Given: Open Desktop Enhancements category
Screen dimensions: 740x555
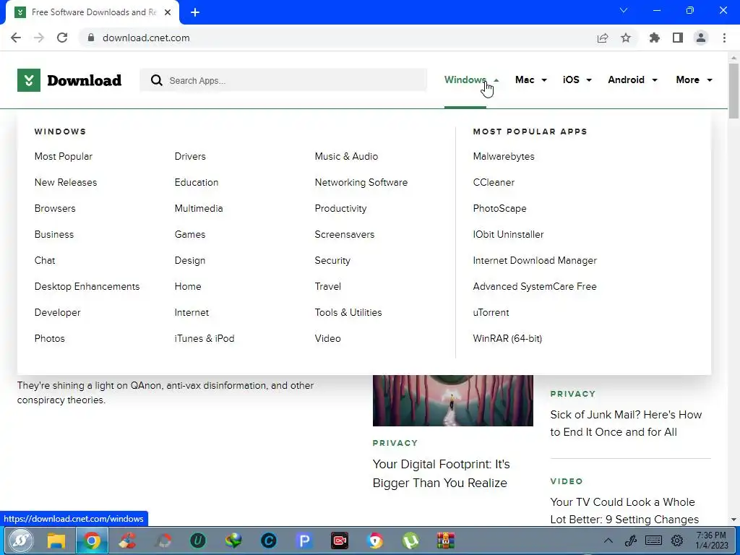Looking at the screenshot, I should coord(87,286).
